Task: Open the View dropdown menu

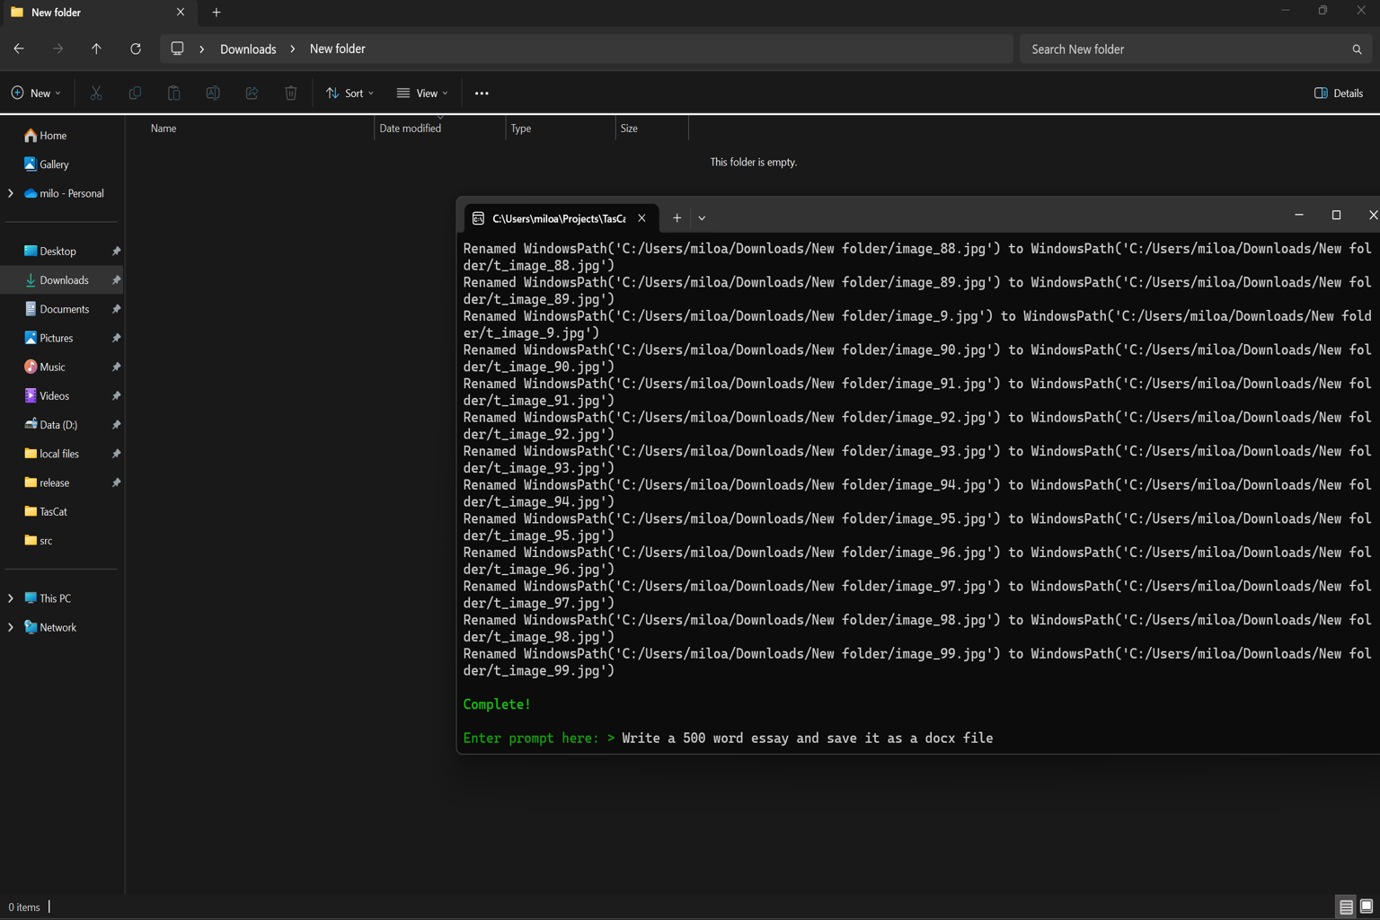Action: click(x=422, y=93)
